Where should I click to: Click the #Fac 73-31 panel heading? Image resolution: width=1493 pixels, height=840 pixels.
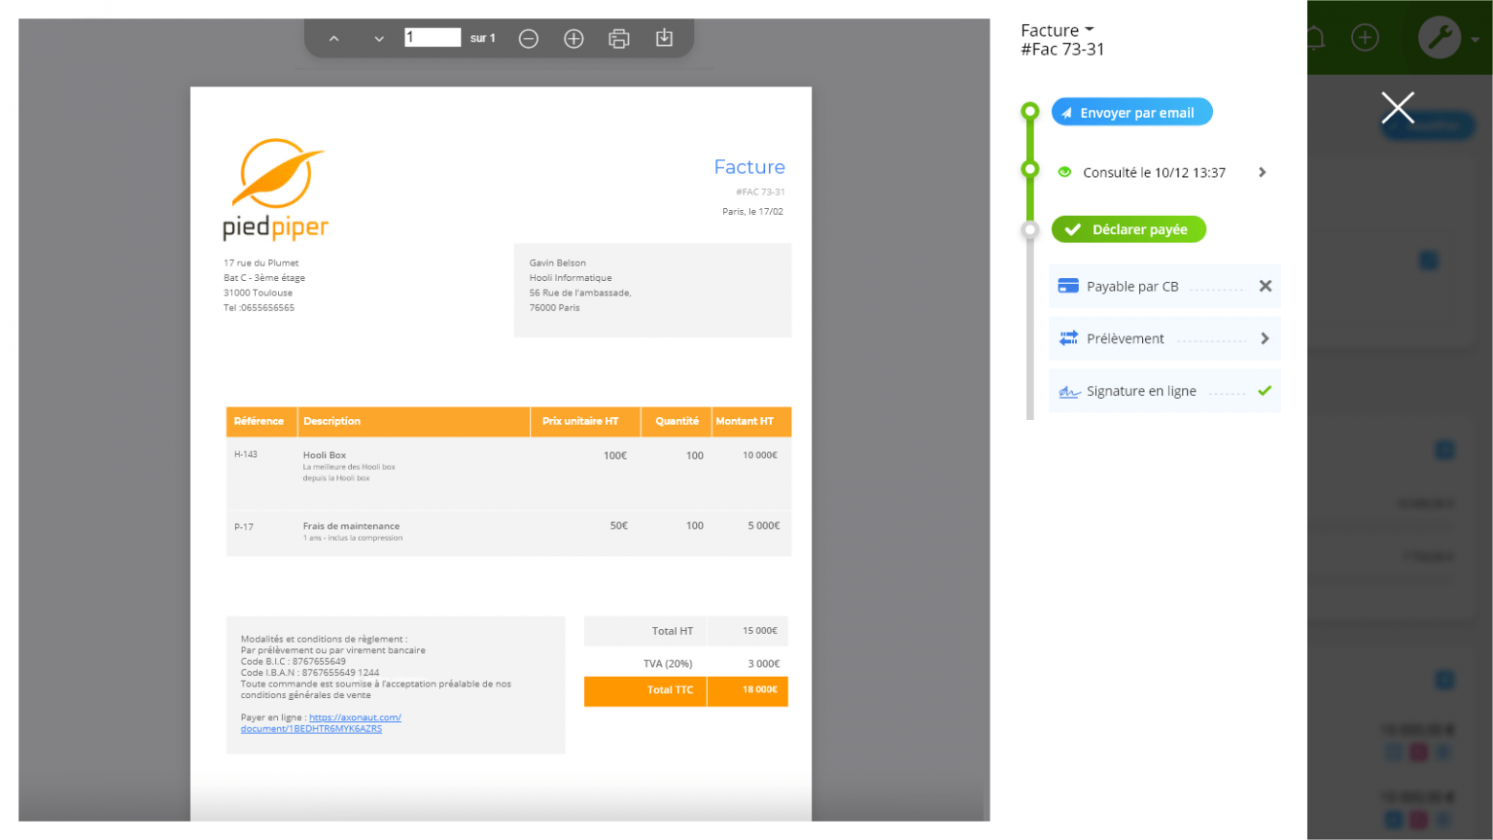point(1062,50)
